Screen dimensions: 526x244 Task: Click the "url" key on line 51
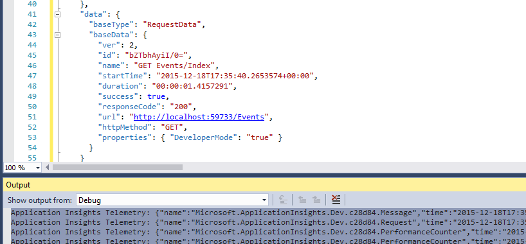[x=109, y=117]
